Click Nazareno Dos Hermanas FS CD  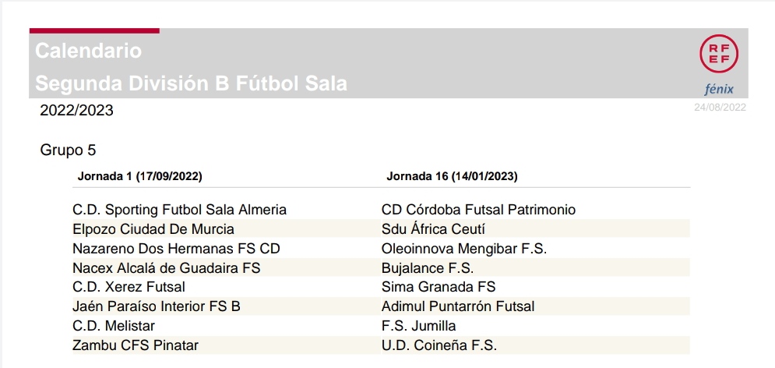tap(176, 248)
